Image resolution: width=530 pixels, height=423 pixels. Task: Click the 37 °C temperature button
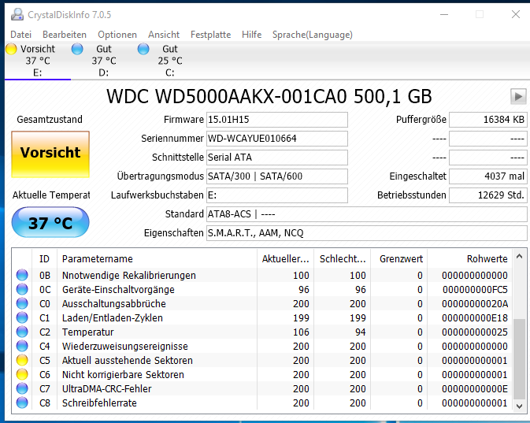pos(50,222)
